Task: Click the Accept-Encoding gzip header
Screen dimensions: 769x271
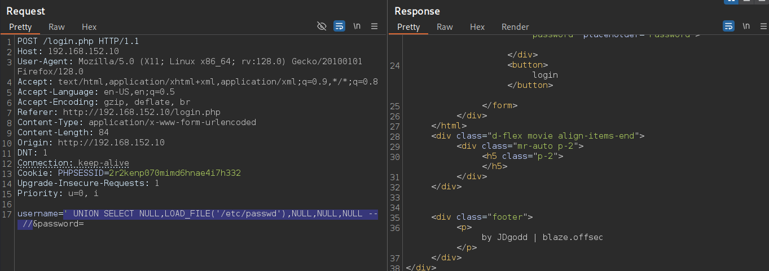Action: [104, 102]
